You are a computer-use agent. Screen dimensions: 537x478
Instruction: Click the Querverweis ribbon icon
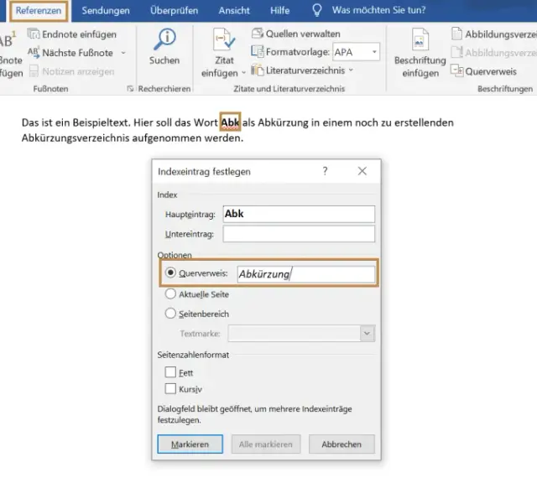456,70
